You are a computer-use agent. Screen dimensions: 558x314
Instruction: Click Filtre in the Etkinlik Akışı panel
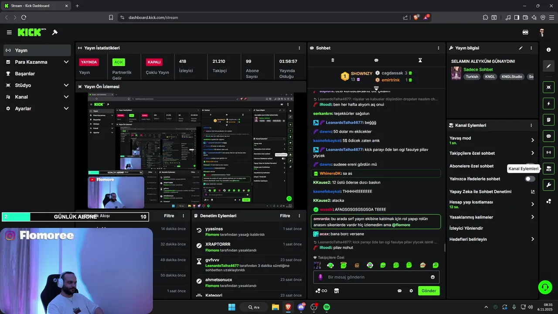tap(169, 215)
